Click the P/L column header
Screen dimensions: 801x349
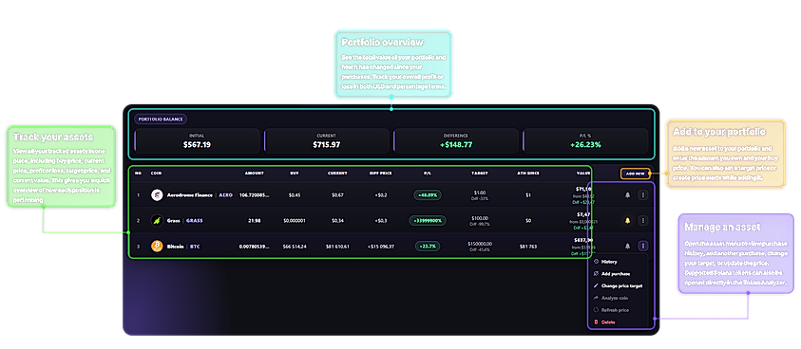click(428, 174)
